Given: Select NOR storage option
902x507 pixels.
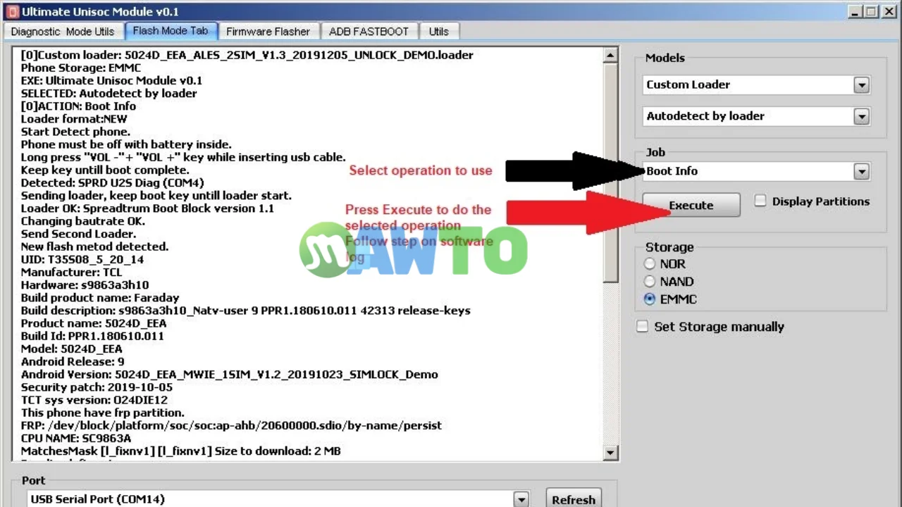Looking at the screenshot, I should coord(650,264).
